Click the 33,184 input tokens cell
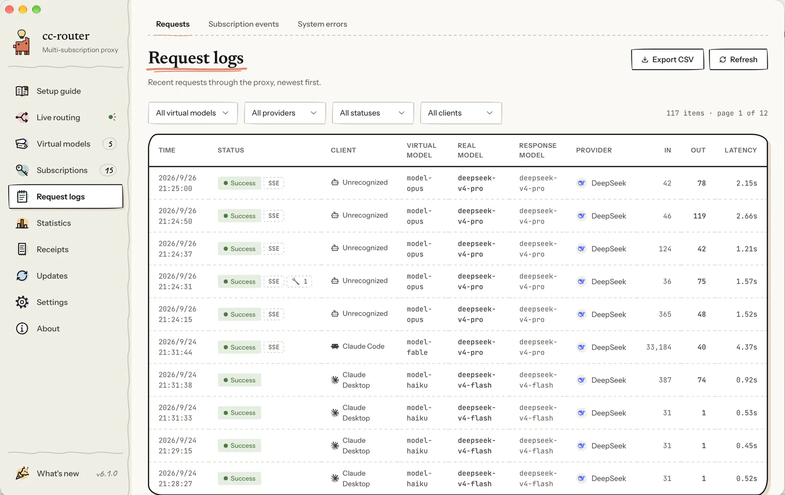 tap(658, 347)
